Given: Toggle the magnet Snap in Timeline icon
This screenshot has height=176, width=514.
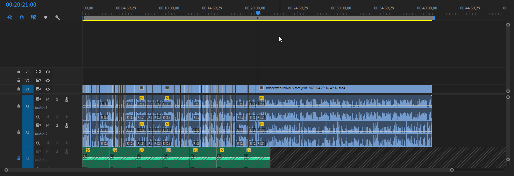Looking at the screenshot, I should [x=22, y=17].
